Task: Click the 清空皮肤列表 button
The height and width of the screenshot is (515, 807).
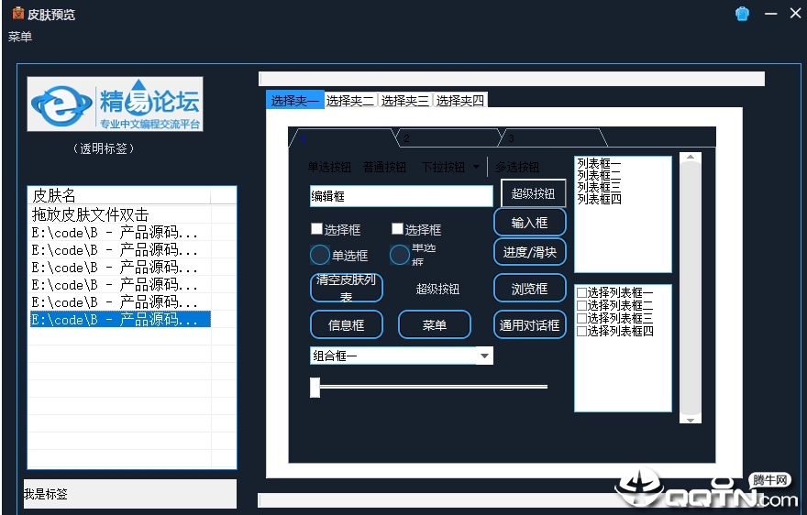Action: 347,288
